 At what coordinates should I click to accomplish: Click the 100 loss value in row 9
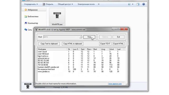pyautogui.click(x=74, y=69)
